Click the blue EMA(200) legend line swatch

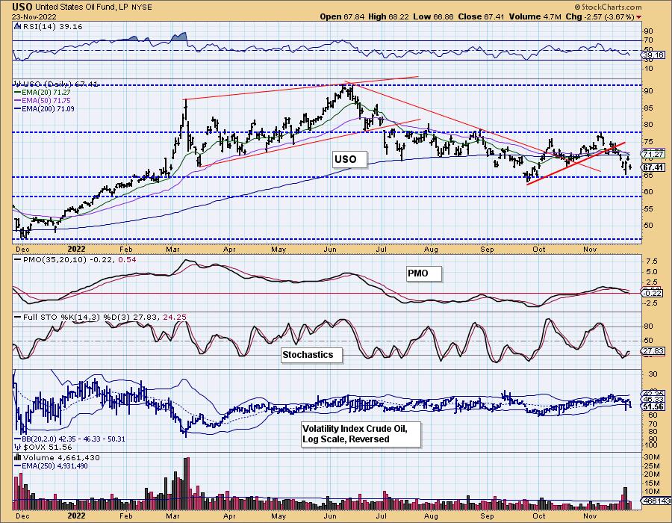click(x=18, y=109)
